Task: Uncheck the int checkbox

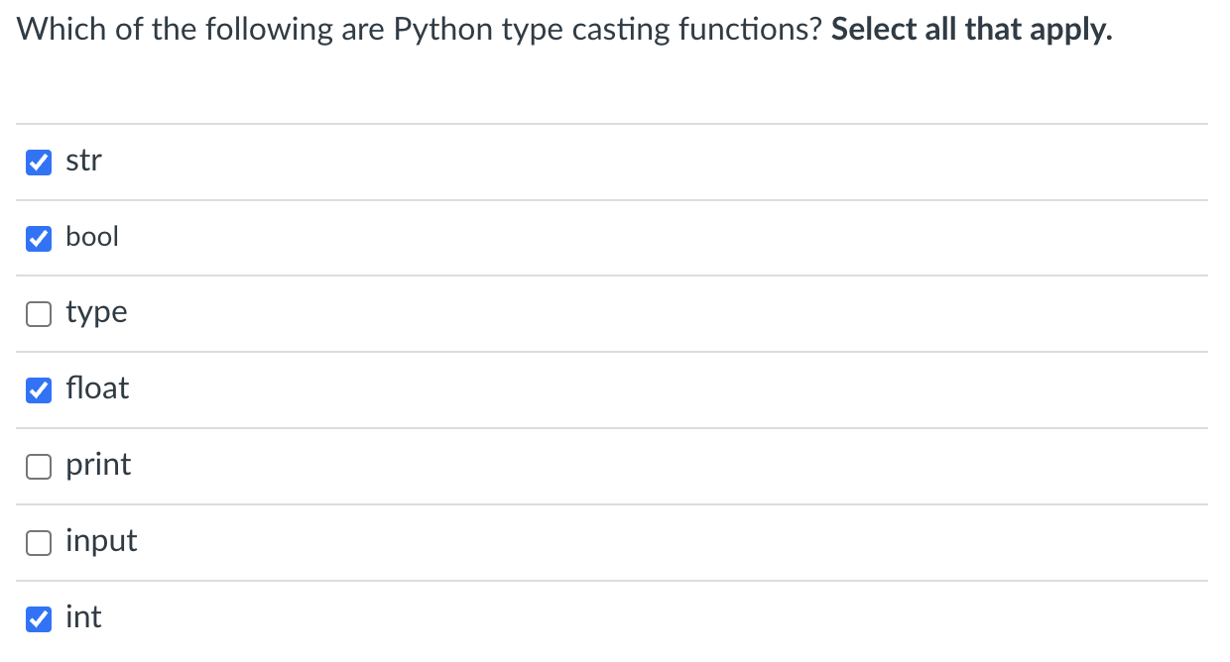Action: tap(38, 618)
